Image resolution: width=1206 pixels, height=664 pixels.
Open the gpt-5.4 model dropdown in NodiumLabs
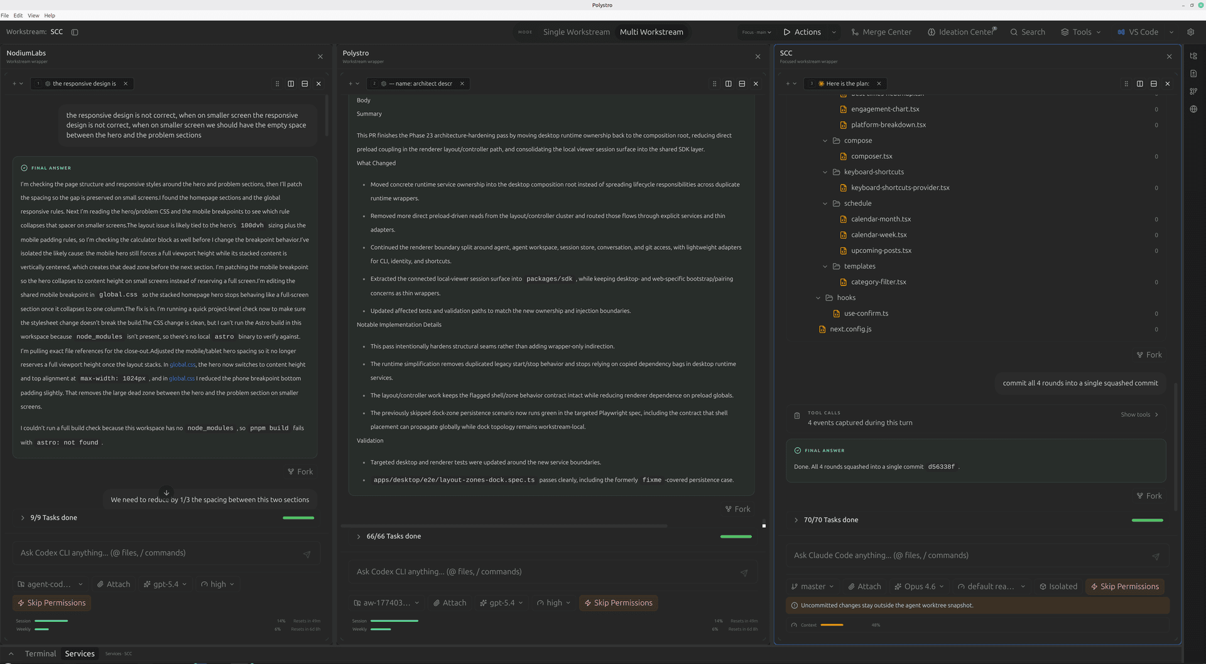[x=165, y=584]
